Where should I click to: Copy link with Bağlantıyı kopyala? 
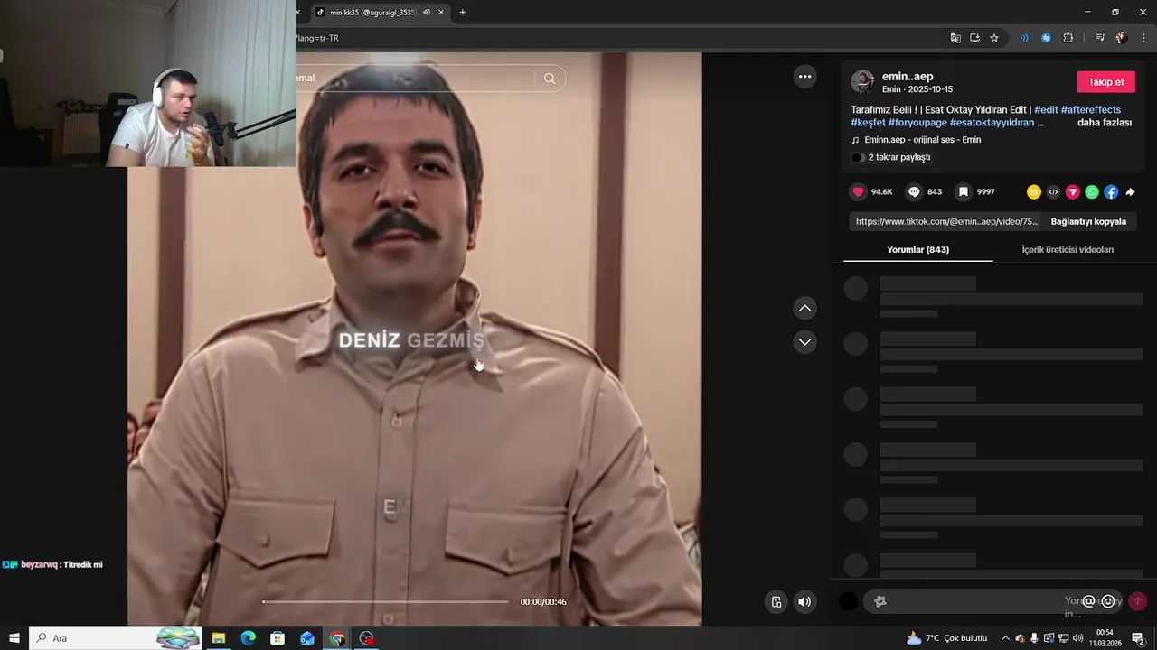click(1088, 221)
